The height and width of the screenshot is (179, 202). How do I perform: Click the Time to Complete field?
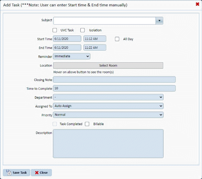click(x=114, y=89)
